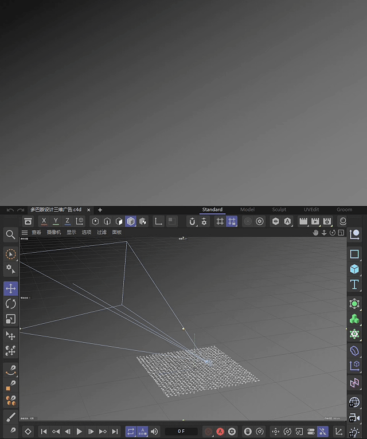Toggle X axis lock

(x=44, y=221)
